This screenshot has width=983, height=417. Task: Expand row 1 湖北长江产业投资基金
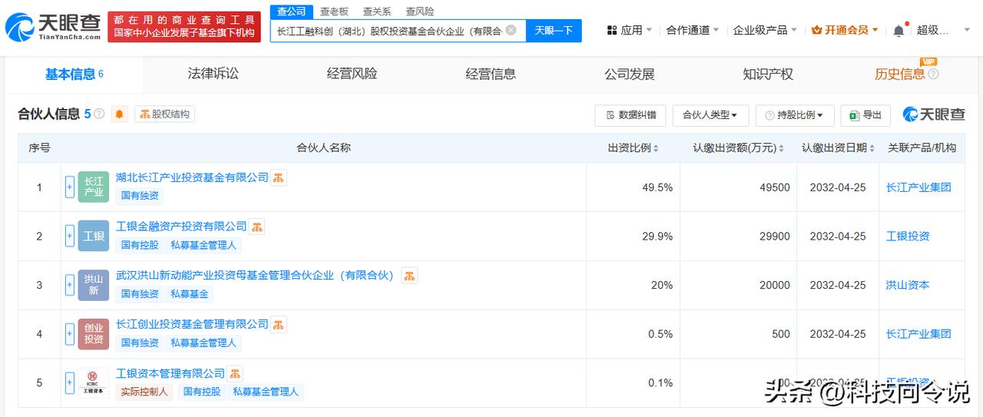70,187
